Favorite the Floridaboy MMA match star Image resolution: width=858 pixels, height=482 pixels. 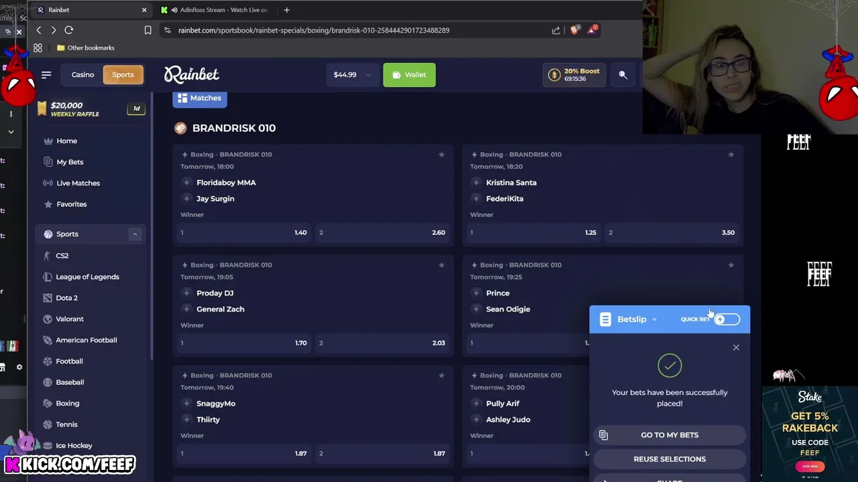(441, 155)
